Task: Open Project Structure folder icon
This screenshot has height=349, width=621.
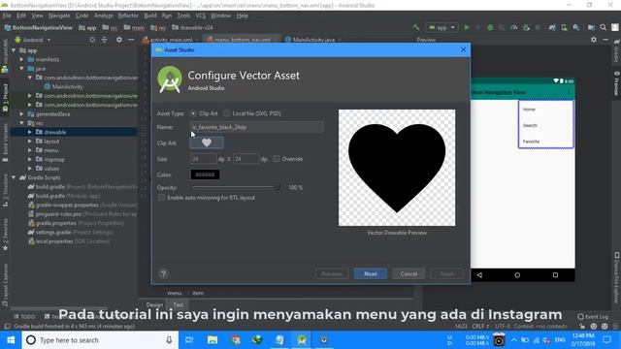Action: pos(591,27)
